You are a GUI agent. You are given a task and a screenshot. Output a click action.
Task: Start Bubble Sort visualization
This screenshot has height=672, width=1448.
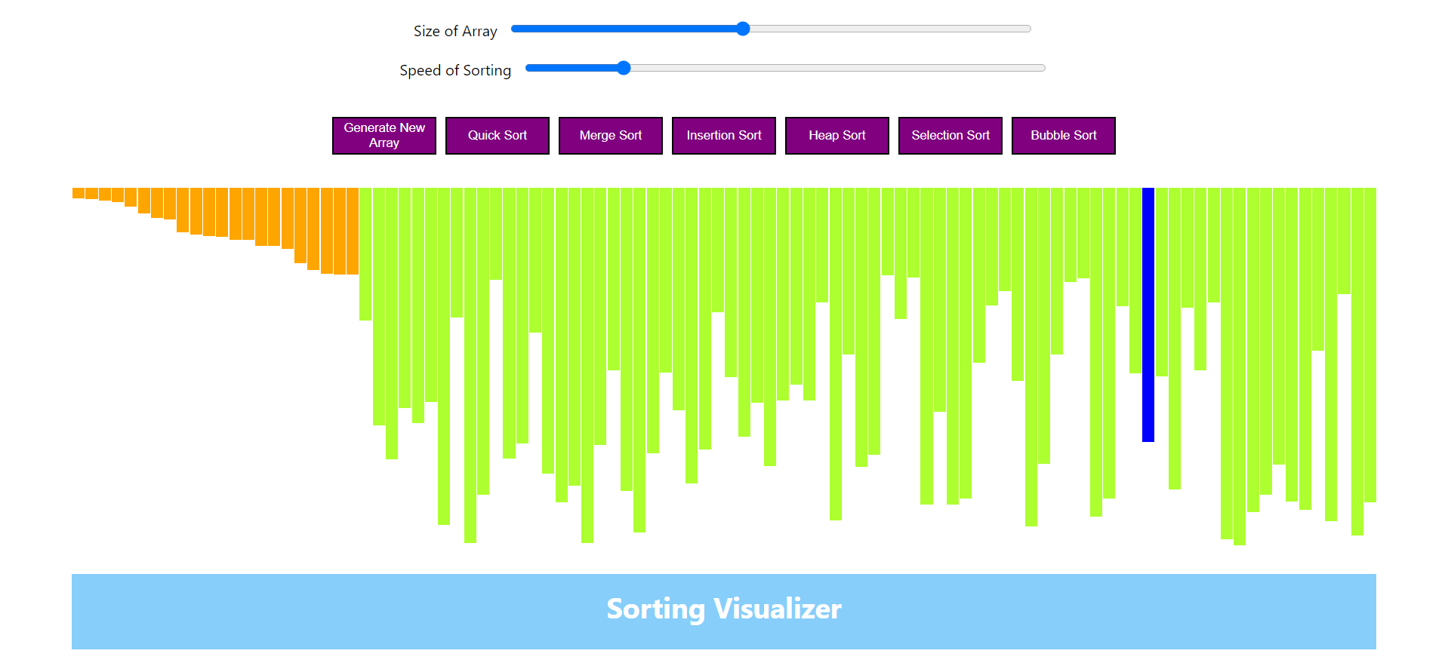tap(1063, 136)
